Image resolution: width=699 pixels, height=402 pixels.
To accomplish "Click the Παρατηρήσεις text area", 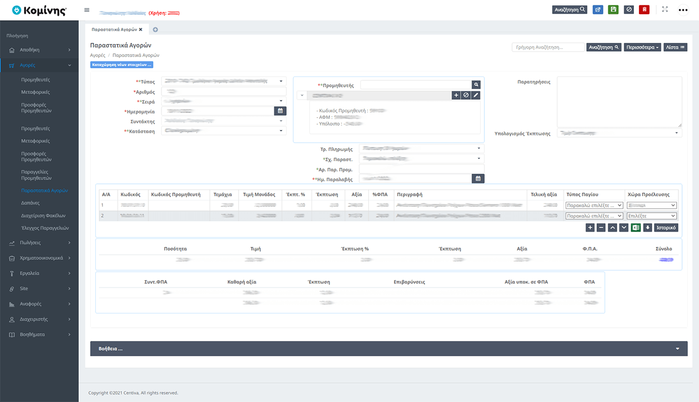I will (x=619, y=101).
